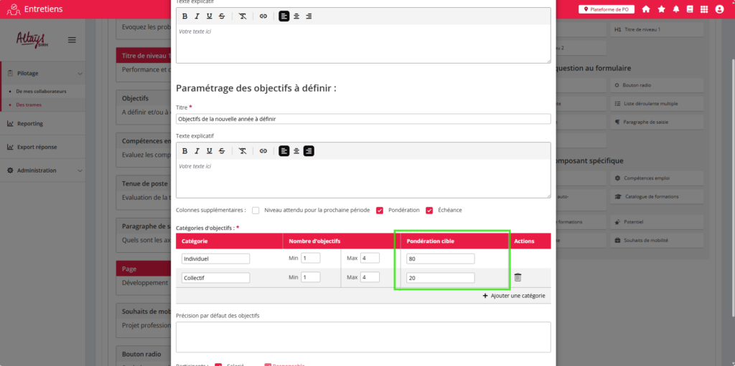The height and width of the screenshot is (366, 735).
Task: Delete the Collectif category with trash icon
Action: click(518, 278)
